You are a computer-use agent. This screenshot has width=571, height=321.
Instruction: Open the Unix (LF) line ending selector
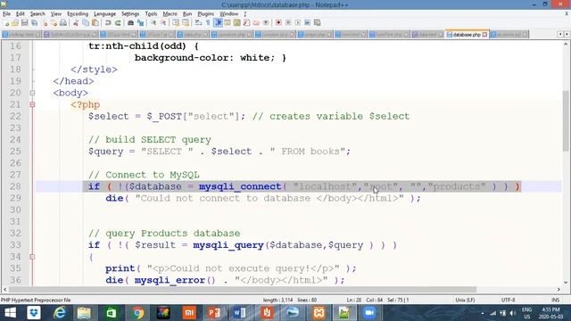[x=465, y=300]
